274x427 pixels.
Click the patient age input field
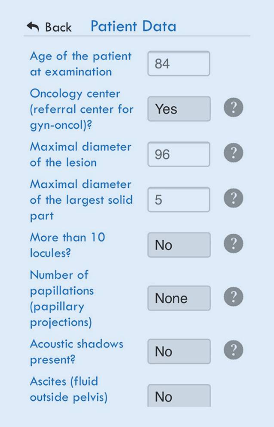coord(179,64)
